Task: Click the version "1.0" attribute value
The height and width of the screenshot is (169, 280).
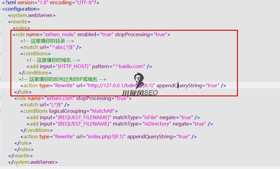Action: [43, 3]
